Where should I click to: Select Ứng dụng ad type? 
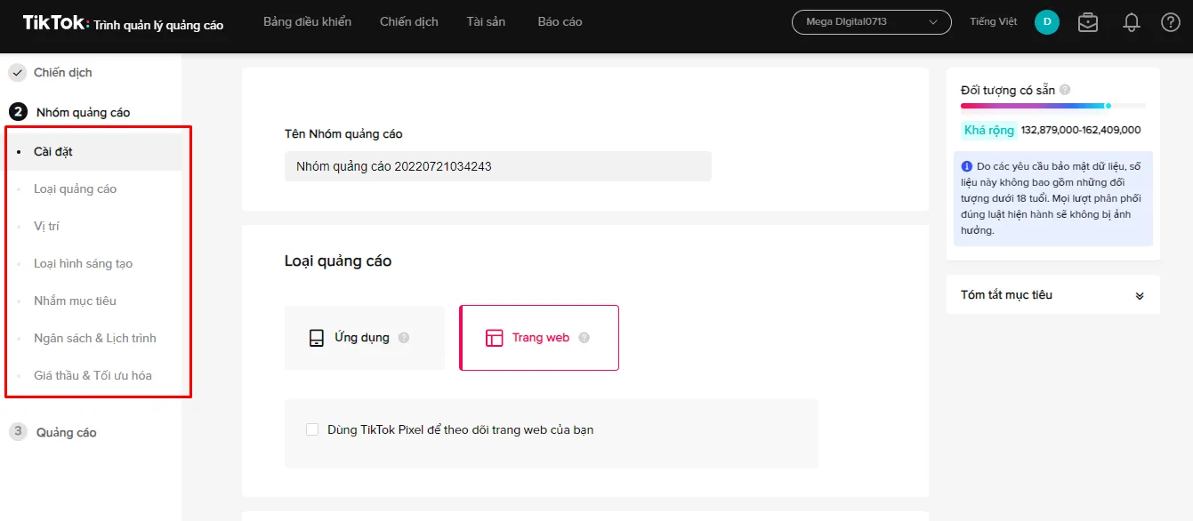(x=365, y=338)
